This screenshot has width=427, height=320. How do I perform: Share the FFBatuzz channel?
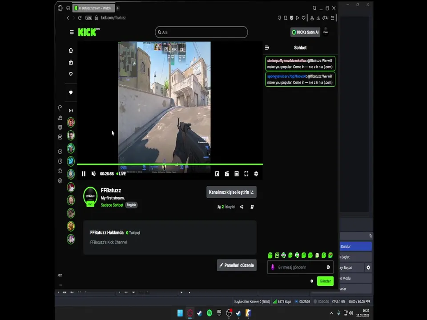tap(242, 207)
